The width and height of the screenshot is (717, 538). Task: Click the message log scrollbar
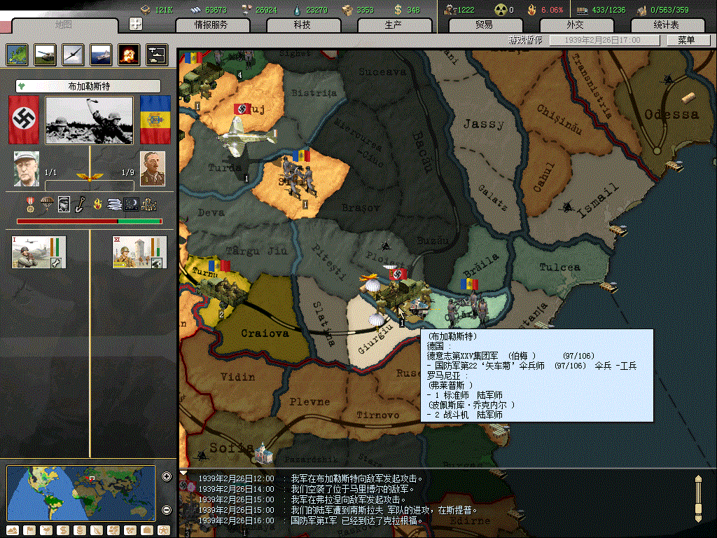click(698, 499)
